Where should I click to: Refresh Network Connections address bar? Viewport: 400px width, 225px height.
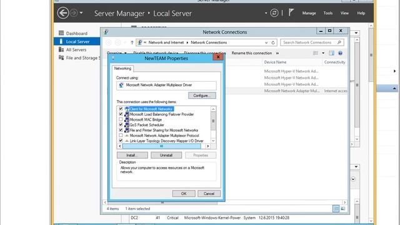click(x=273, y=42)
